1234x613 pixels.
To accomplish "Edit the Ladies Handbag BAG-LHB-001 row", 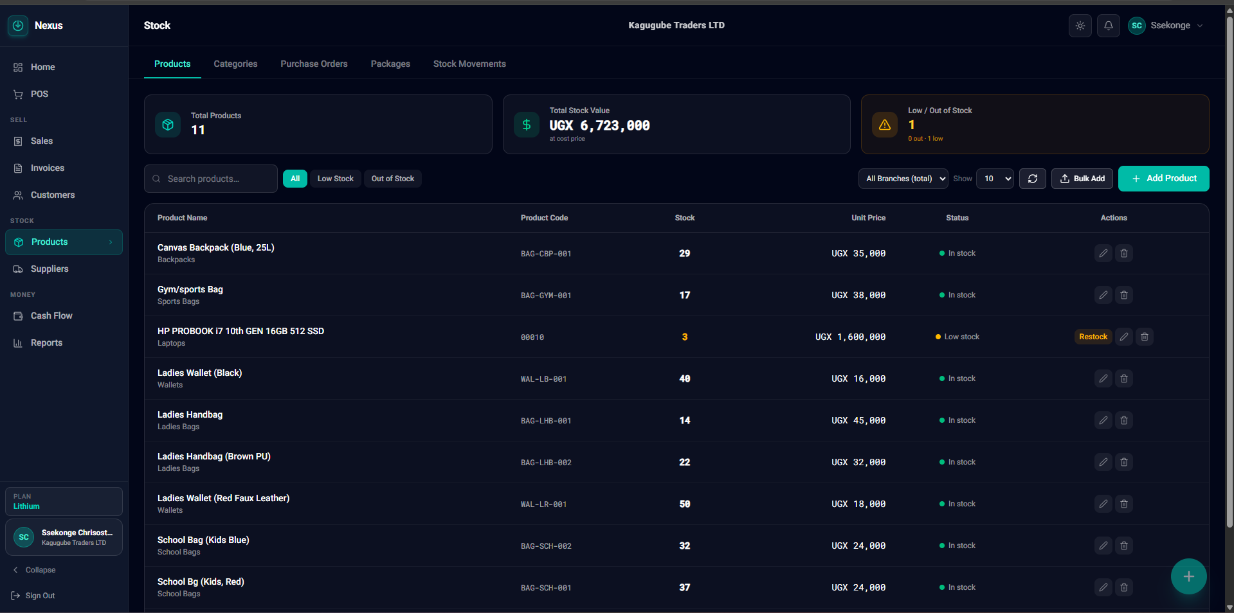I will point(1103,420).
